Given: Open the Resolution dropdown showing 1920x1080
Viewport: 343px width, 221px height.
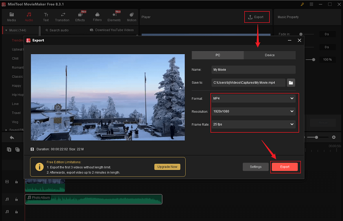Looking at the screenshot, I should click(x=253, y=111).
